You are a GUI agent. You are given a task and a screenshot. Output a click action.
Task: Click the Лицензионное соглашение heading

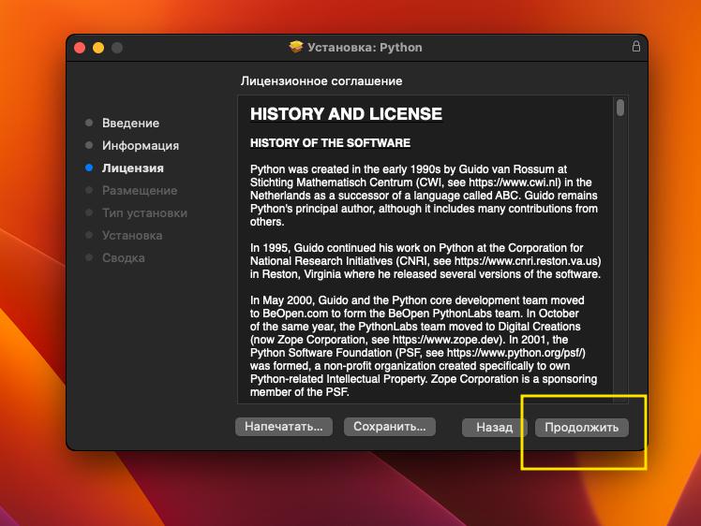pyautogui.click(x=321, y=80)
